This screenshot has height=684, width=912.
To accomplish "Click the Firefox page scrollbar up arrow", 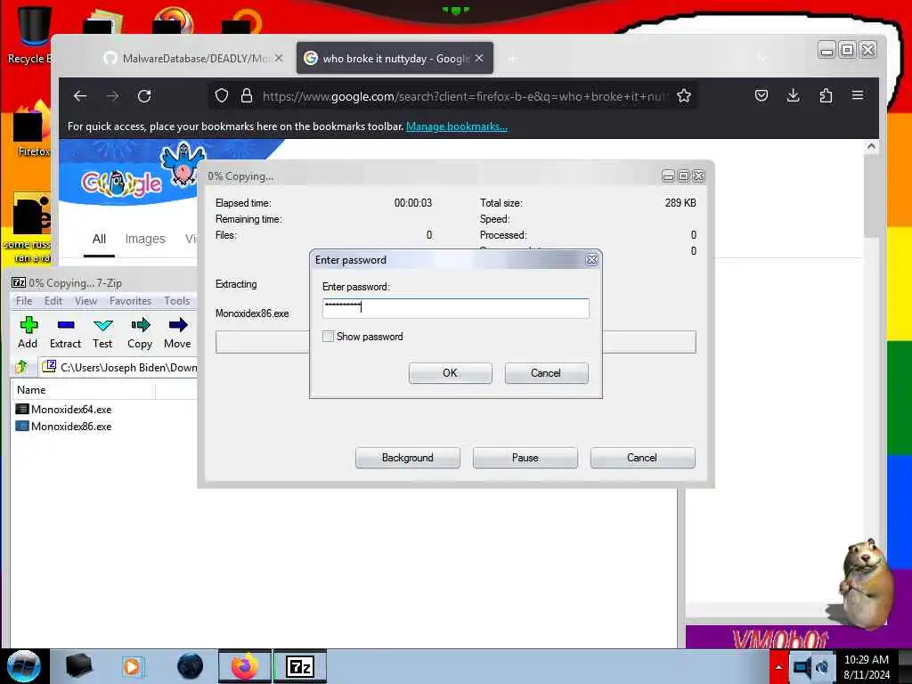I will pyautogui.click(x=871, y=147).
